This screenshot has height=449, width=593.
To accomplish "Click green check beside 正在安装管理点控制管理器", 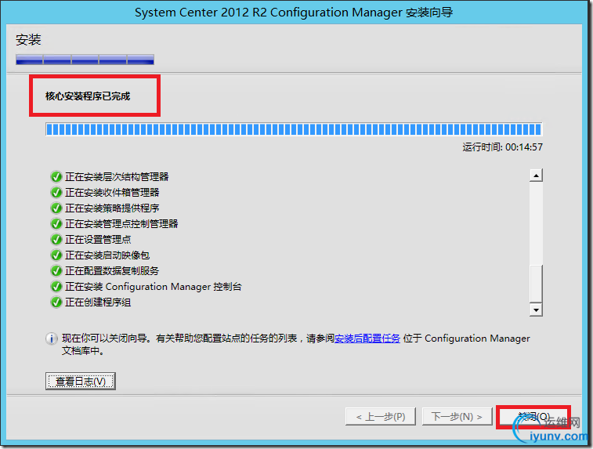I will (x=56, y=224).
